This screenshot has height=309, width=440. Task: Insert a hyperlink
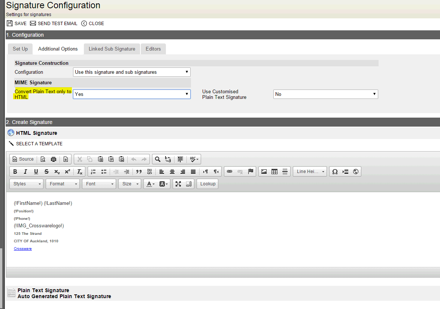click(230, 172)
